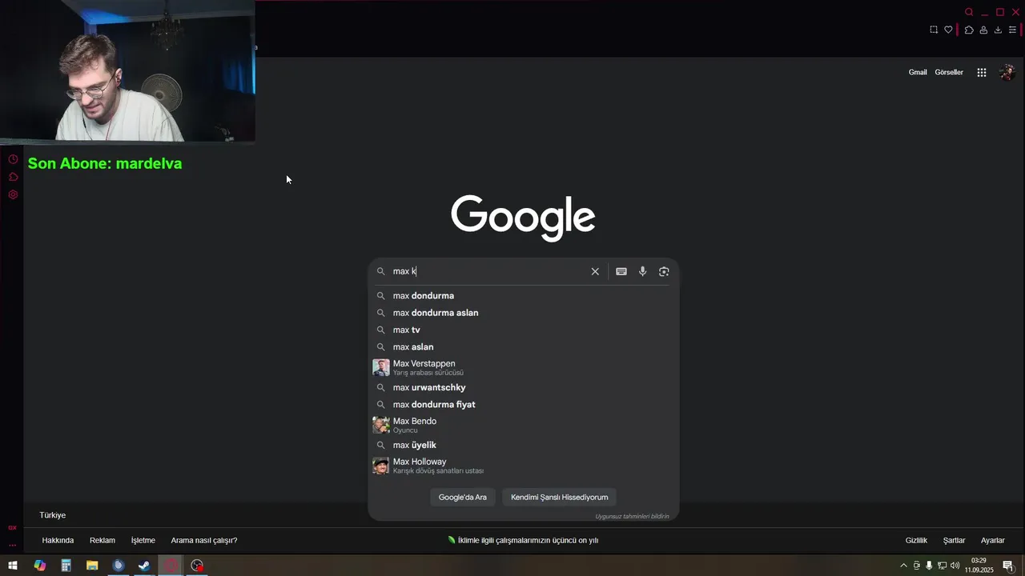Open the Hakkında footer link
This screenshot has width=1025, height=576.
(58, 540)
